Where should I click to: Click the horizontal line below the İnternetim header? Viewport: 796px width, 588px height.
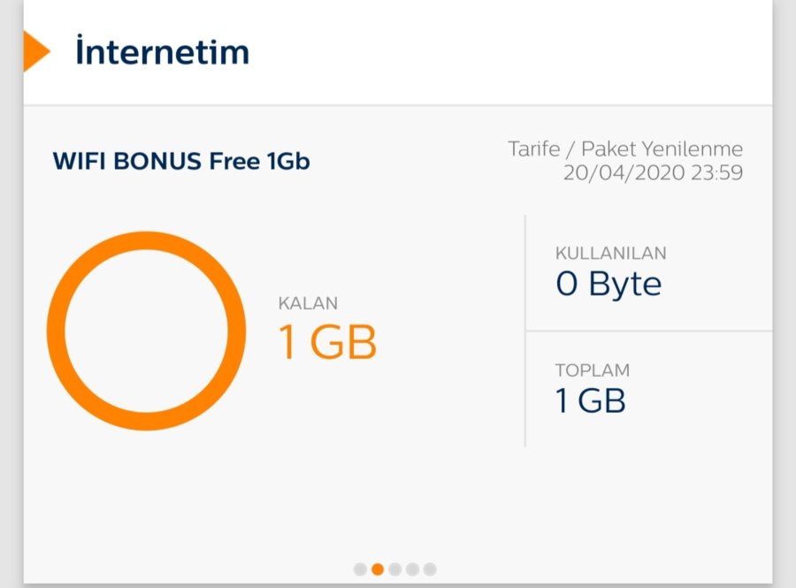pyautogui.click(x=398, y=106)
